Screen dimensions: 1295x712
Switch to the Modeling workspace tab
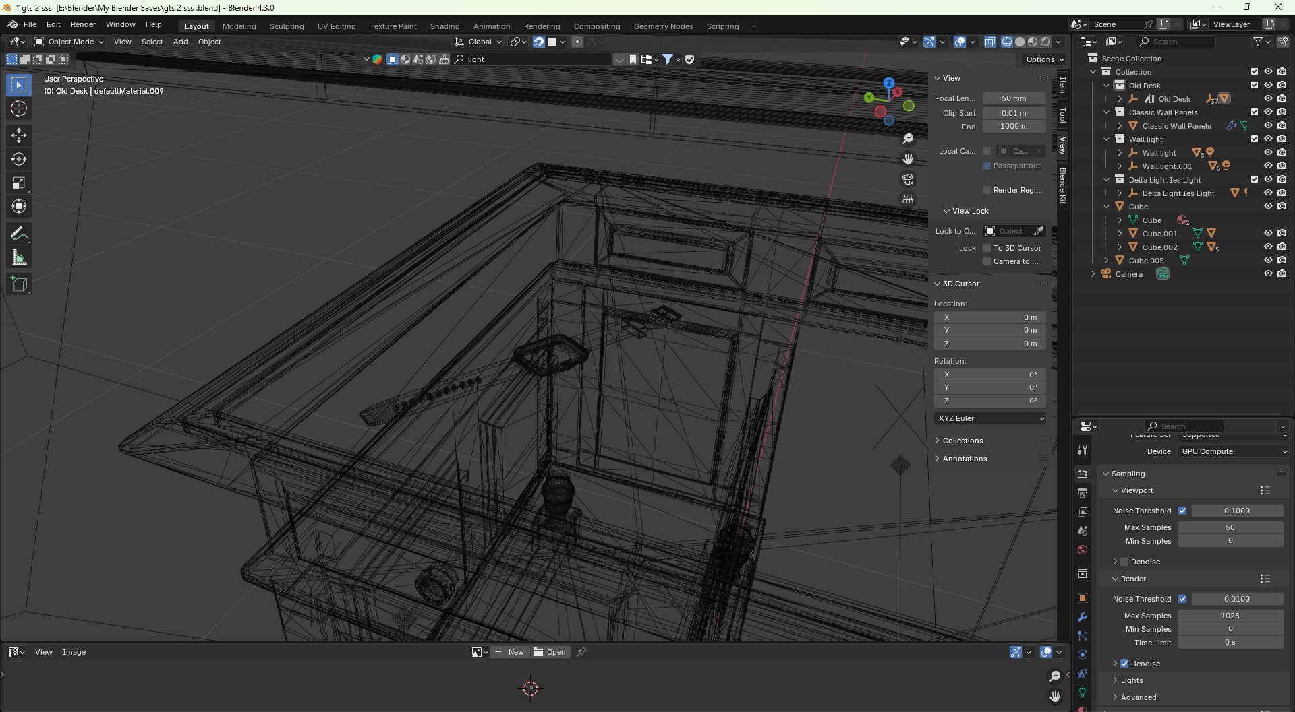(x=239, y=26)
